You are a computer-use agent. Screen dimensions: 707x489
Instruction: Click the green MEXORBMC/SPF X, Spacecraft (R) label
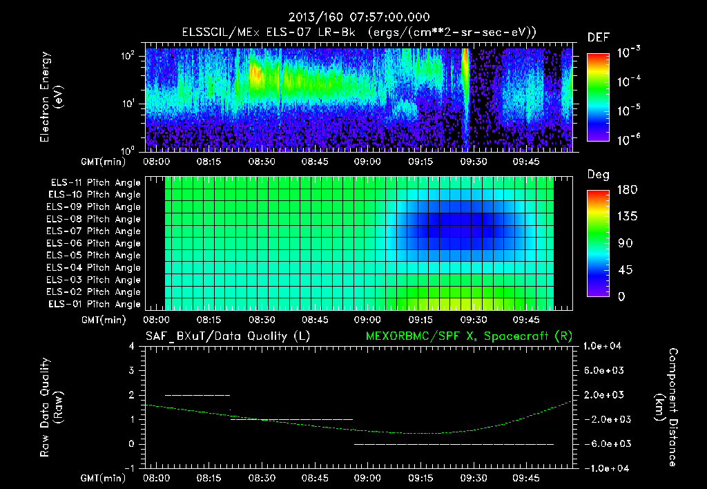(x=469, y=336)
